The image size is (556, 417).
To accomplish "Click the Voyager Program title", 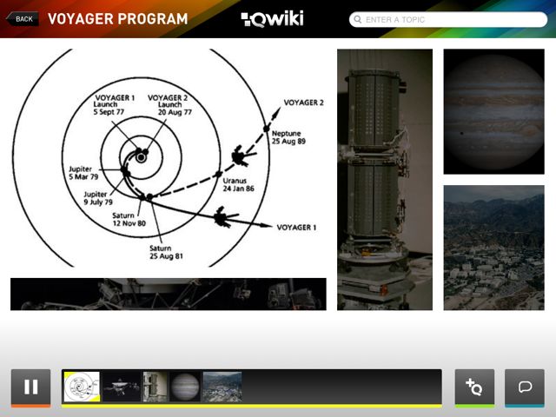I will (x=118, y=19).
